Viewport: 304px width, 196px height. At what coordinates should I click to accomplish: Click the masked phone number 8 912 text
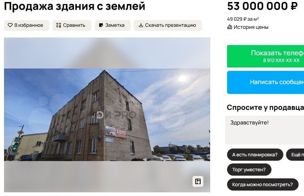281,60
